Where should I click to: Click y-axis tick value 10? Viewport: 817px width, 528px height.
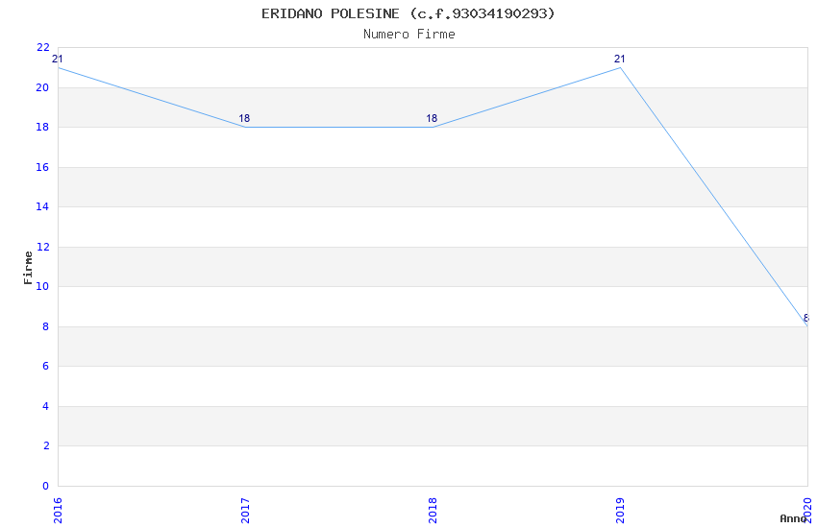tap(42, 286)
